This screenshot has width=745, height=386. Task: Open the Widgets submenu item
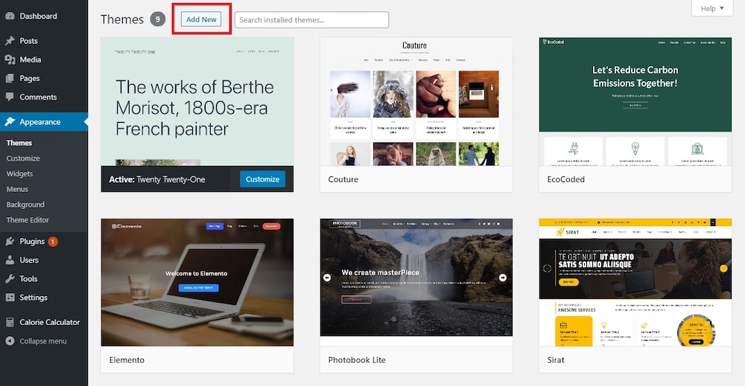pyautogui.click(x=19, y=173)
